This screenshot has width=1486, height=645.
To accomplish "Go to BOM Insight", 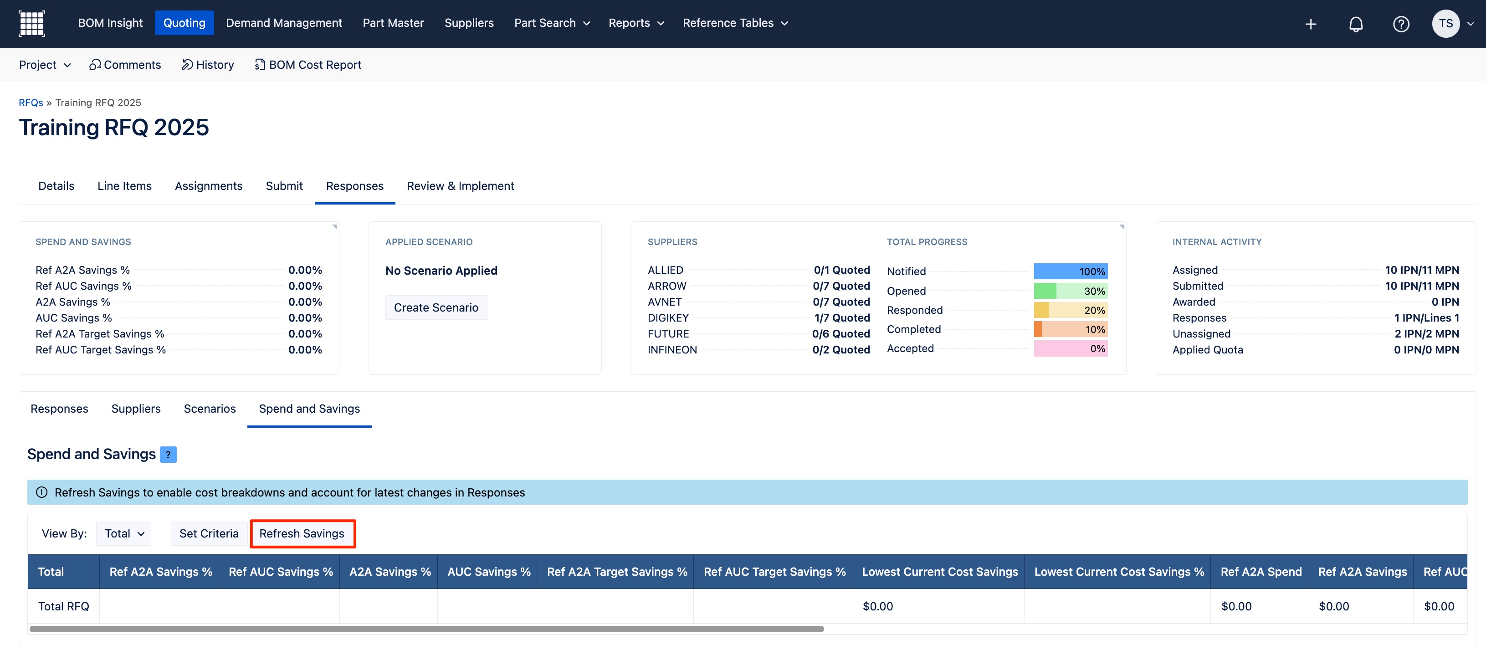I will click(110, 23).
